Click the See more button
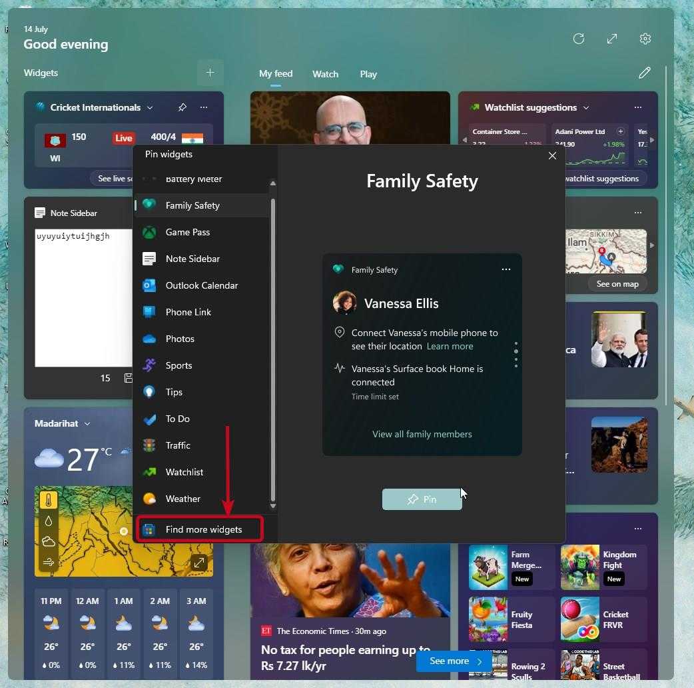This screenshot has height=688, width=694. 454,661
